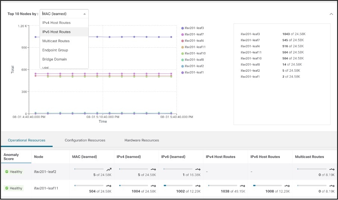The image size is (338, 200).
Task: Click Multicast Routes column header
Action: coord(315,157)
